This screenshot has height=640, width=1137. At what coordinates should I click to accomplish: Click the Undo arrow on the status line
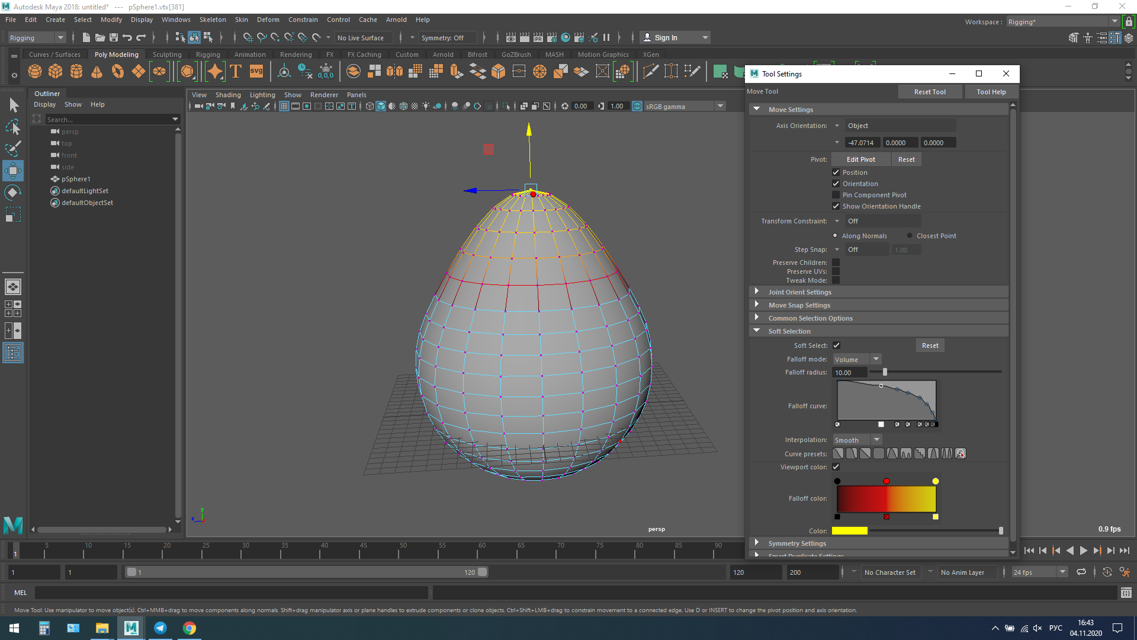click(x=127, y=37)
